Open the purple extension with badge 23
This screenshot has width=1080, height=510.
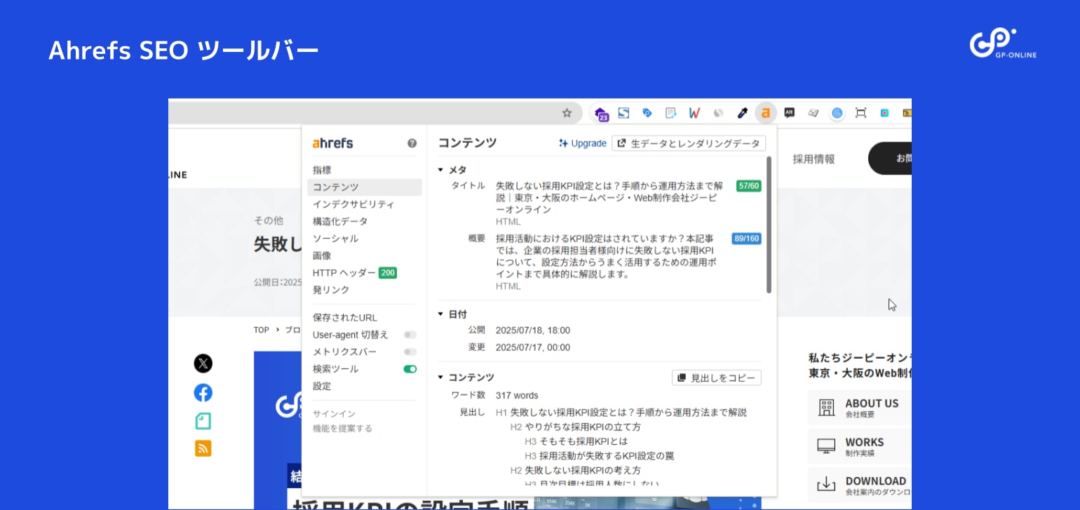tap(601, 113)
